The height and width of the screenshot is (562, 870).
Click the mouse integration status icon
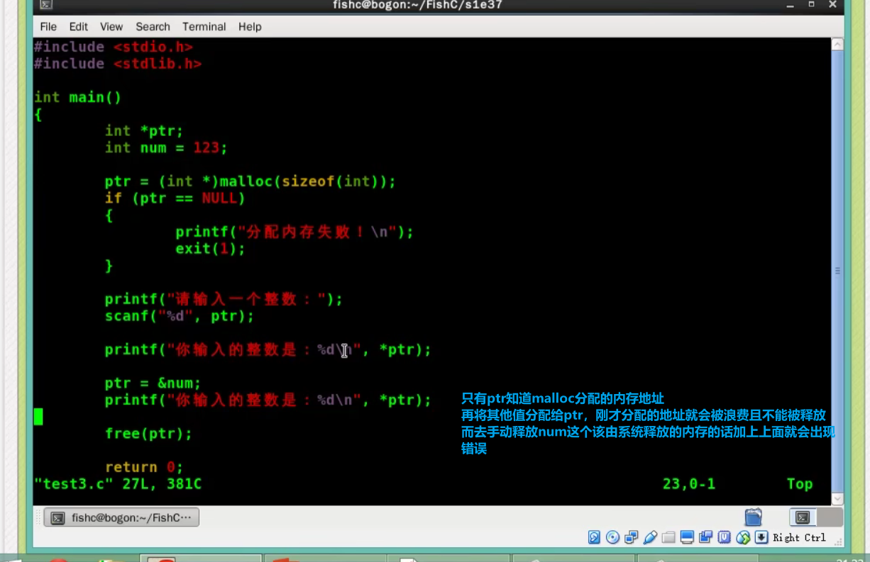tap(743, 537)
